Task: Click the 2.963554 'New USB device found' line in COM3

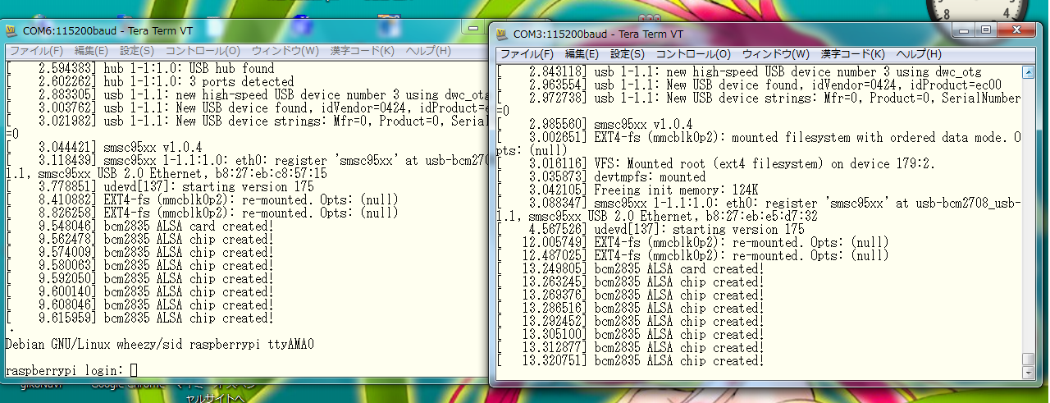Action: pos(749,85)
